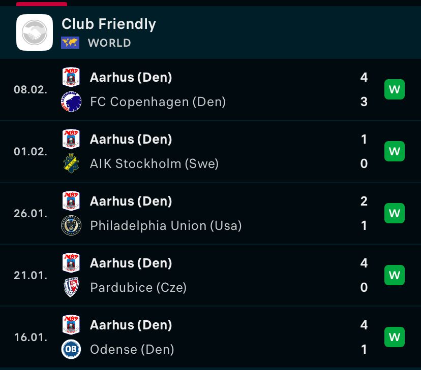Select the Pardubice (Cze) team name
421x370 pixels.
tap(138, 288)
